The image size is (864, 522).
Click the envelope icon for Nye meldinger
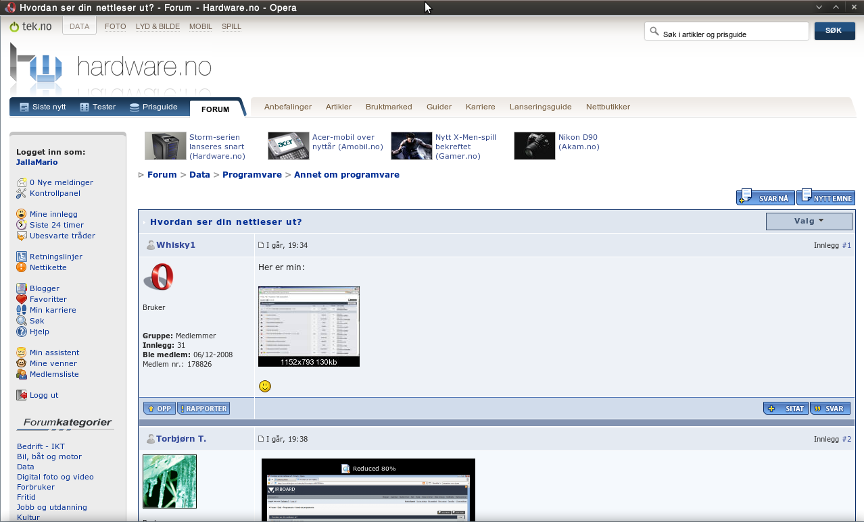22,182
